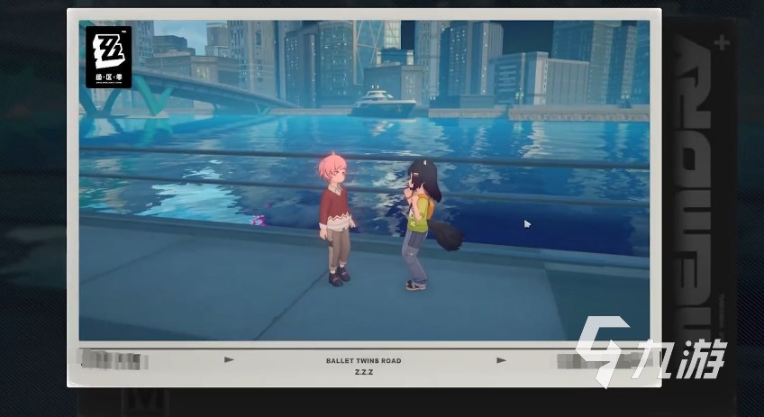Click the Zenless Zone Zero logo badge
The image size is (764, 417).
109,57
